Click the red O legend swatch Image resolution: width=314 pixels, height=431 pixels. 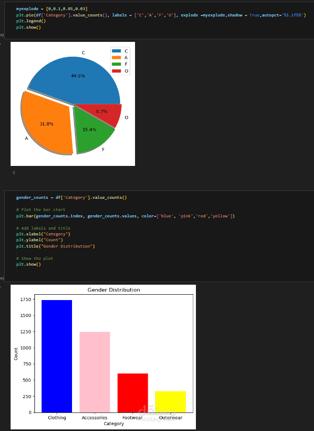(116, 71)
